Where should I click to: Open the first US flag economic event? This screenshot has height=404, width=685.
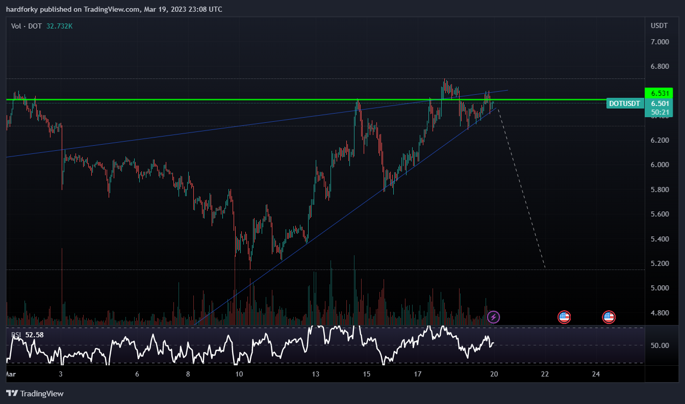click(564, 317)
